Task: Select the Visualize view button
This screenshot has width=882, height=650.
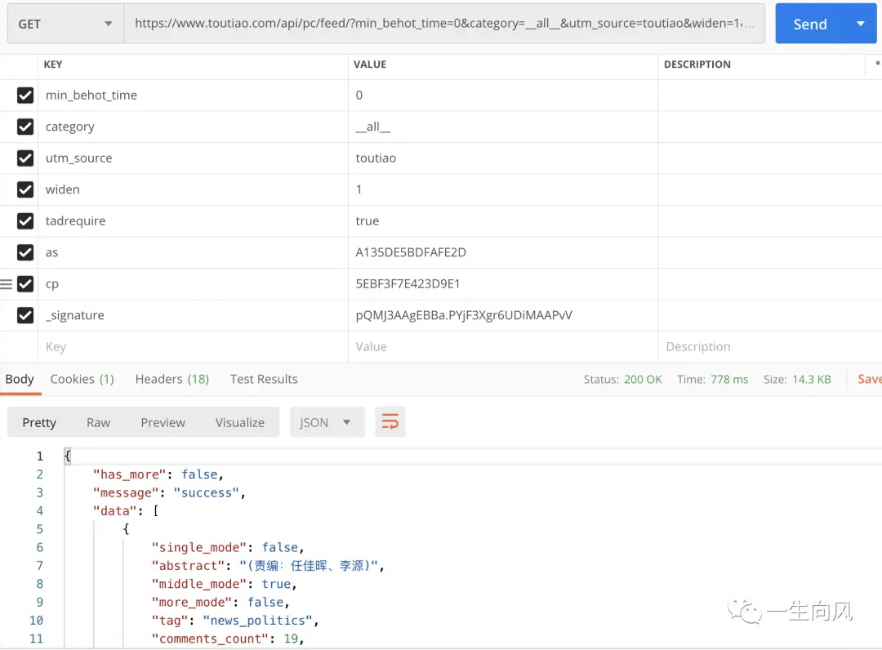Action: [240, 422]
